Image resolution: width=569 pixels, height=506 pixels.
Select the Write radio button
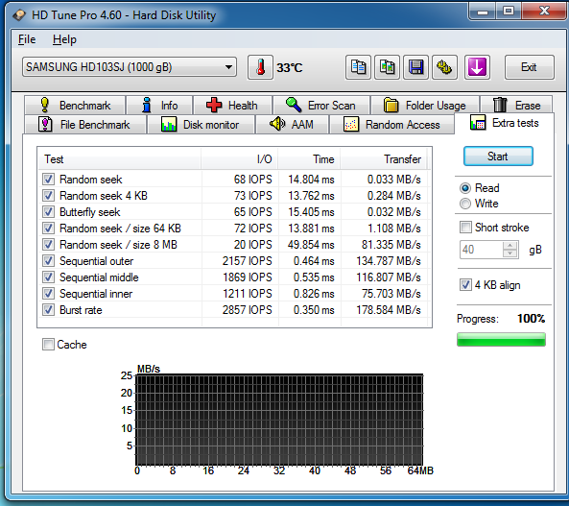(x=465, y=204)
